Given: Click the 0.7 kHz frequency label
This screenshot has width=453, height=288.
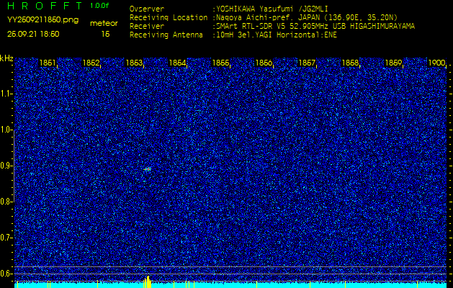Looking at the screenshot, I should click(x=6, y=238).
